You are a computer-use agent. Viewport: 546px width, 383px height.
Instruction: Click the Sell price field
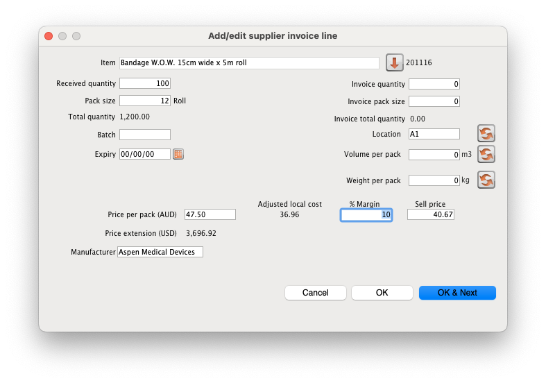pos(430,215)
